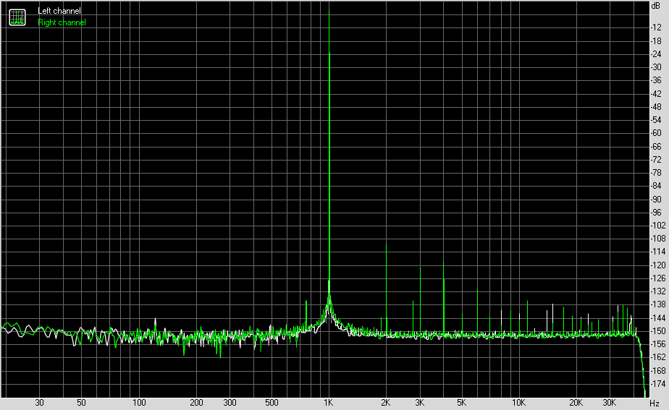Click the "-36" dB scale value
669x410 pixels.
tap(656, 80)
